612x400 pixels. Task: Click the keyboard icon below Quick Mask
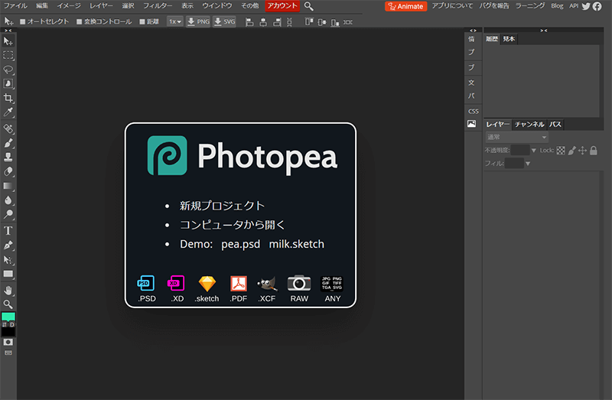[x=8, y=353]
